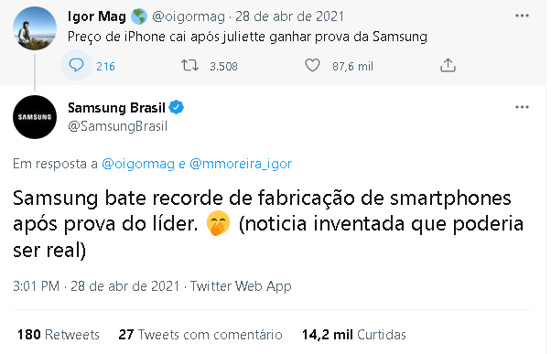Click the globe emoji next to Igor Mag
This screenshot has width=551, height=354.
(139, 16)
